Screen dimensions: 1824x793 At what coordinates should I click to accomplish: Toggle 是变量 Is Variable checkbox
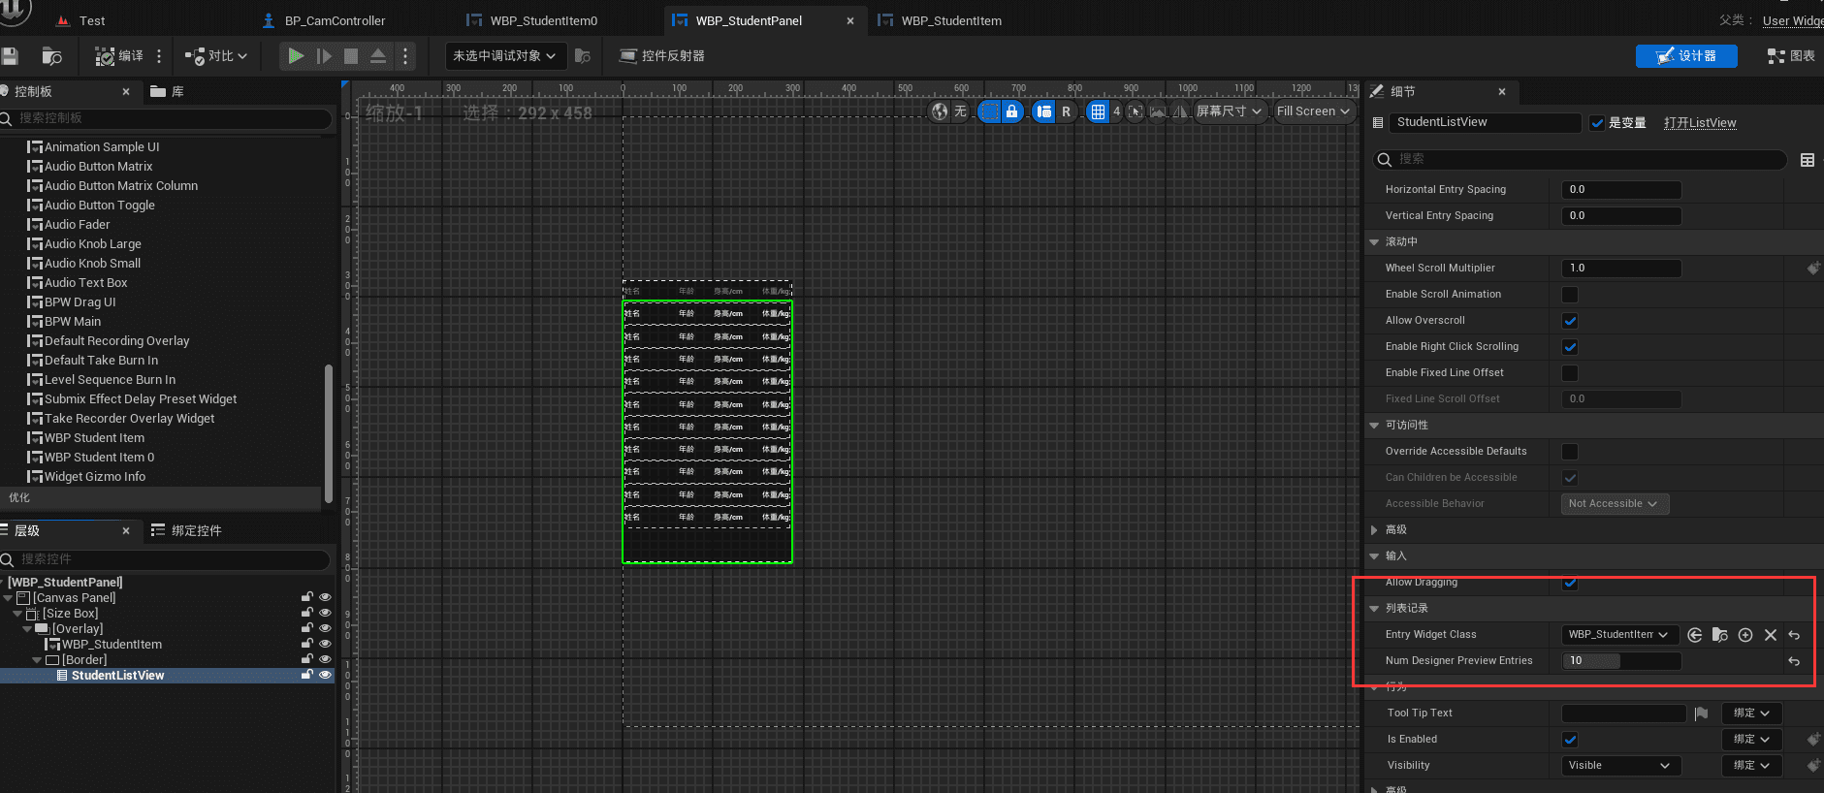click(1597, 123)
